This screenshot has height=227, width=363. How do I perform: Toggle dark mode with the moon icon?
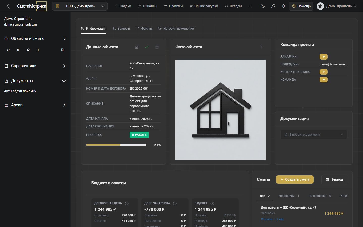pos(263,6)
